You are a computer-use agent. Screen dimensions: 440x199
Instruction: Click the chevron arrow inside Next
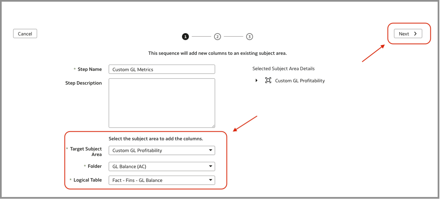(x=415, y=34)
